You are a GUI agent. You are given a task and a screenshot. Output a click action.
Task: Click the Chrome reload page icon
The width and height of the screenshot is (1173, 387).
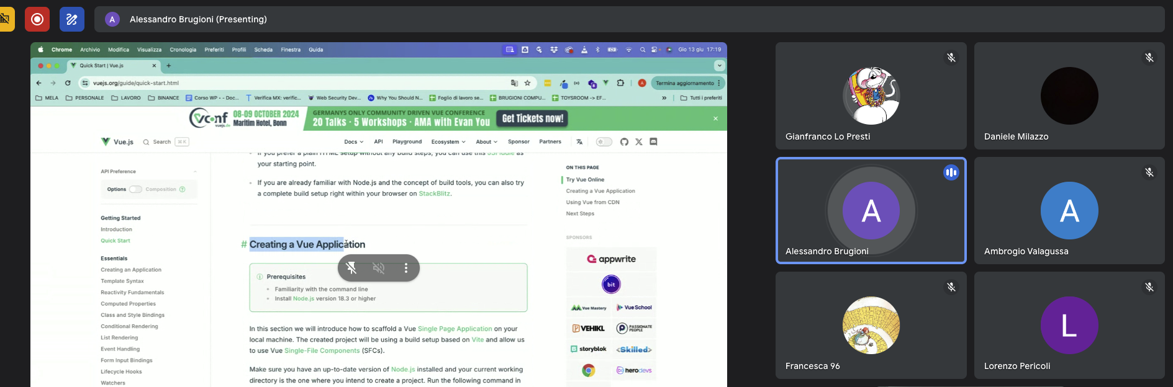[68, 83]
